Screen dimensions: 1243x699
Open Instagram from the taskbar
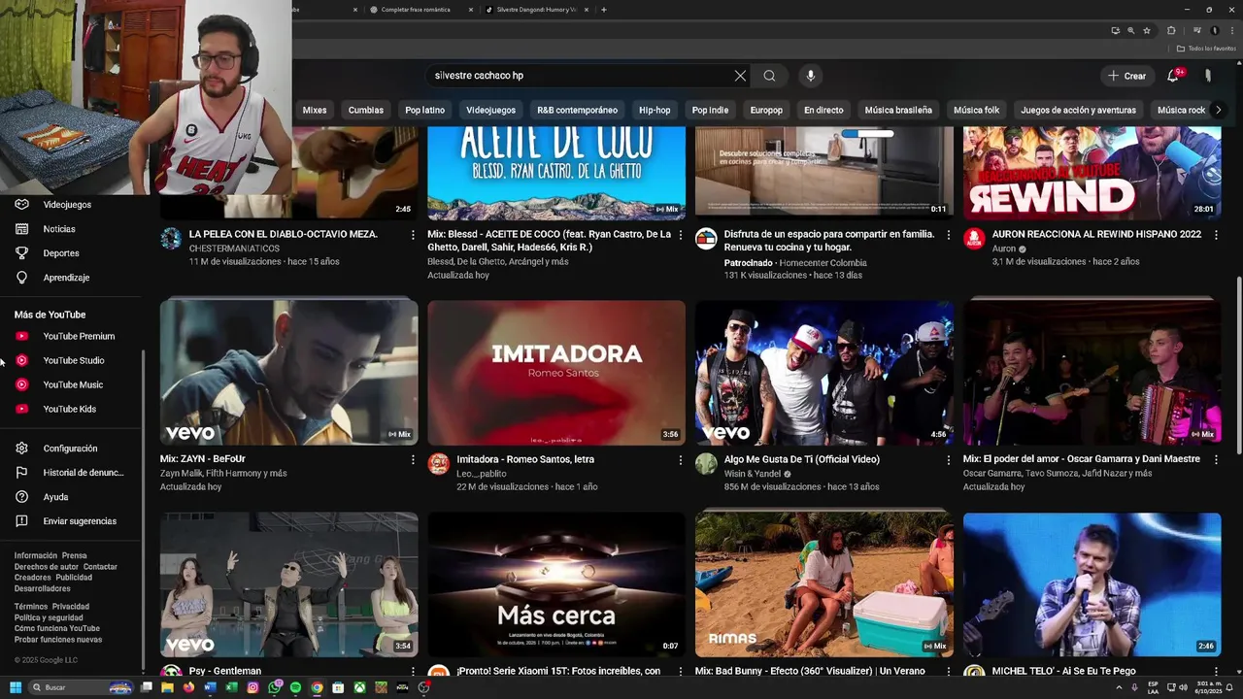(252, 687)
